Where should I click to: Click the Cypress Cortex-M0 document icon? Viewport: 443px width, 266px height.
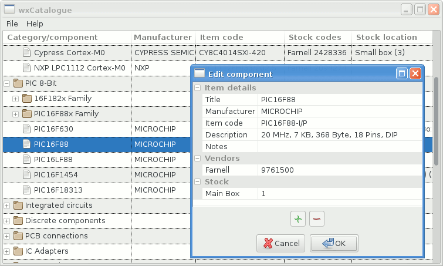26,53
